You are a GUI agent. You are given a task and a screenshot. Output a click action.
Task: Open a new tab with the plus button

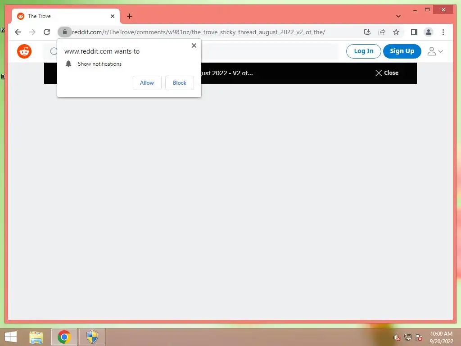click(x=130, y=16)
